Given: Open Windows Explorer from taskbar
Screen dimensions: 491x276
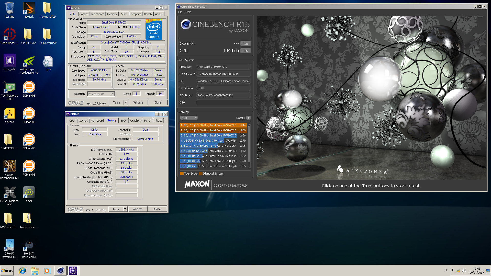Looking at the screenshot, I should [x=35, y=271].
